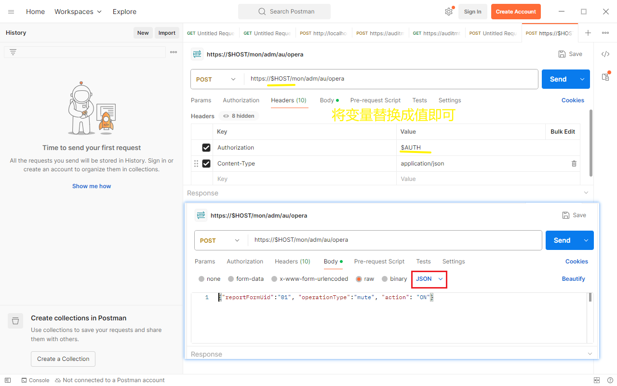
Task: Uncheck the Content-Type header checkbox
Action: tap(206, 164)
